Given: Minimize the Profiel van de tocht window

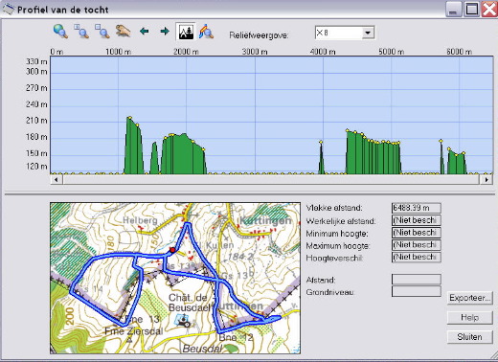Looking at the screenshot, I should click(x=453, y=9).
